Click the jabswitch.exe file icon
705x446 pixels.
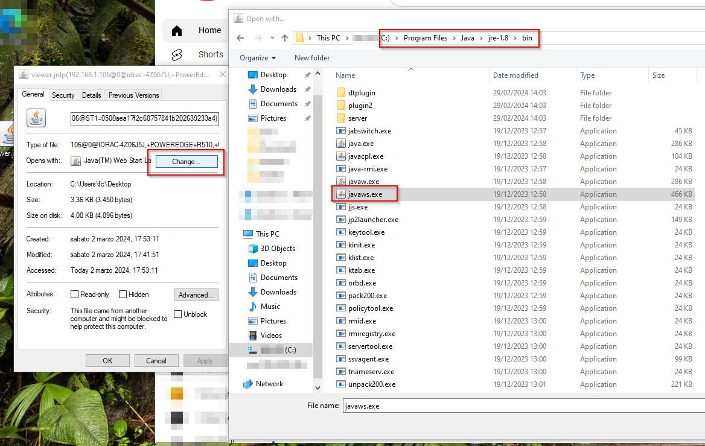pos(341,131)
